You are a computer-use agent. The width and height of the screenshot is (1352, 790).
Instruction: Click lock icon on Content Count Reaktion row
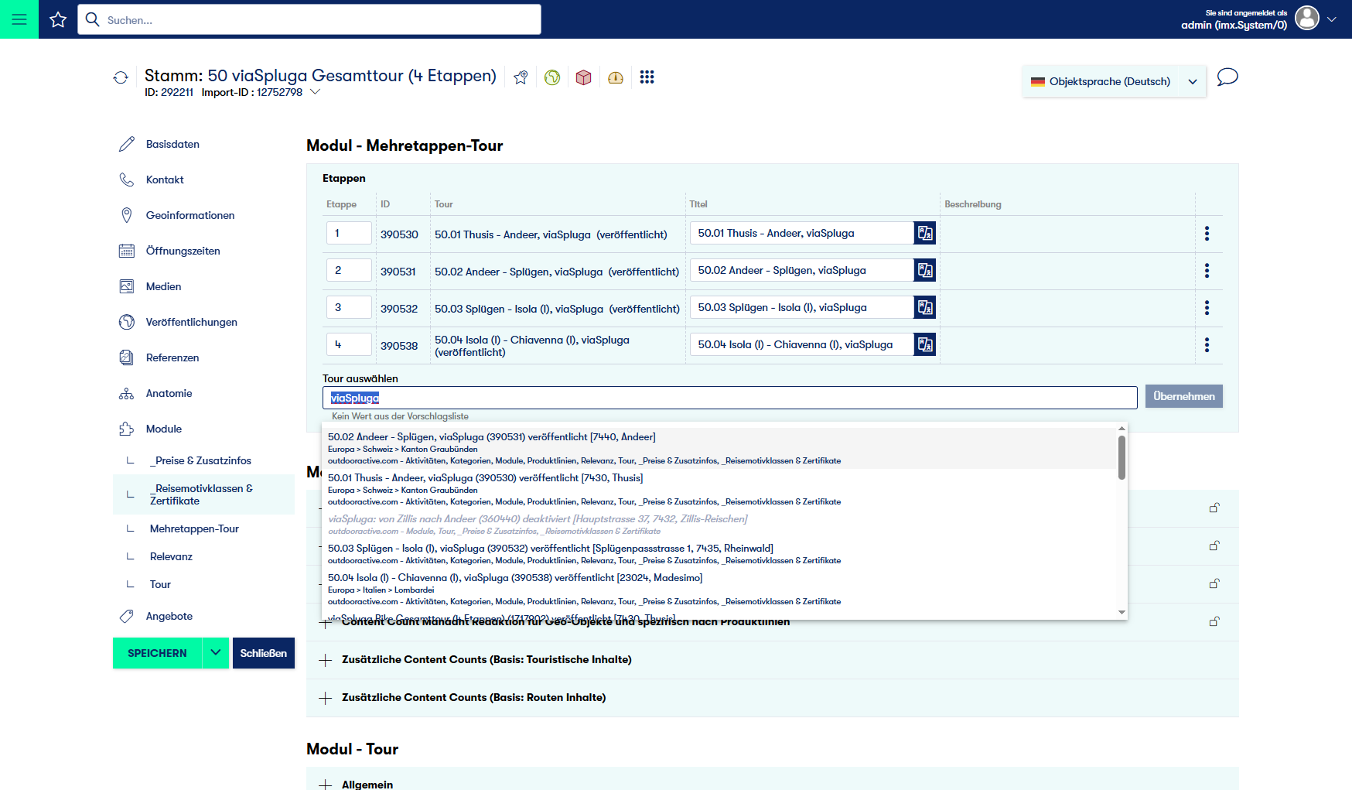click(1214, 621)
